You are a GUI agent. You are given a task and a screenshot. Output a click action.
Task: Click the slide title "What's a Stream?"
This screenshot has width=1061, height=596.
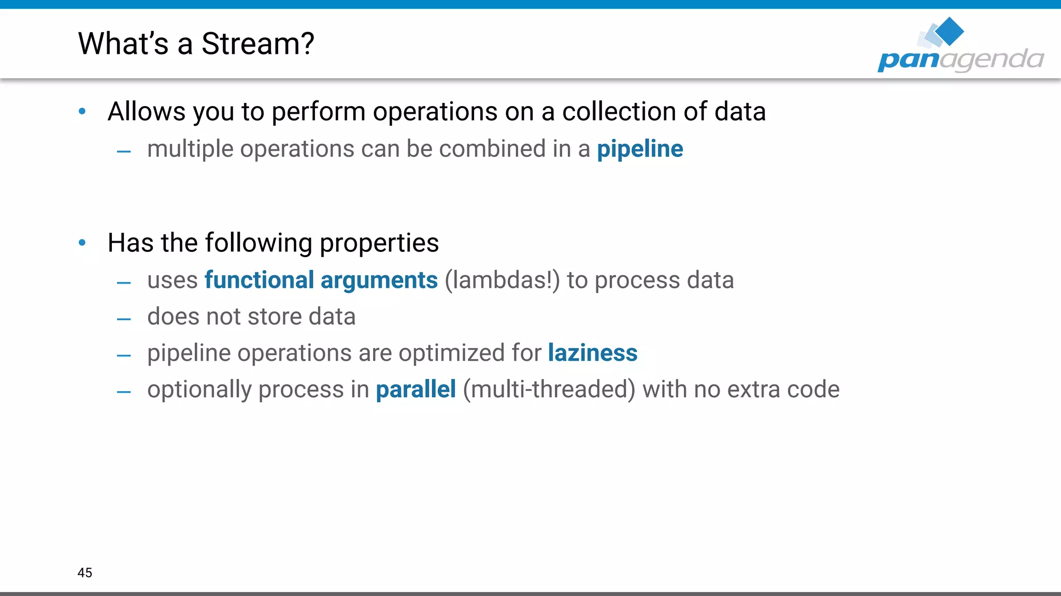[196, 43]
